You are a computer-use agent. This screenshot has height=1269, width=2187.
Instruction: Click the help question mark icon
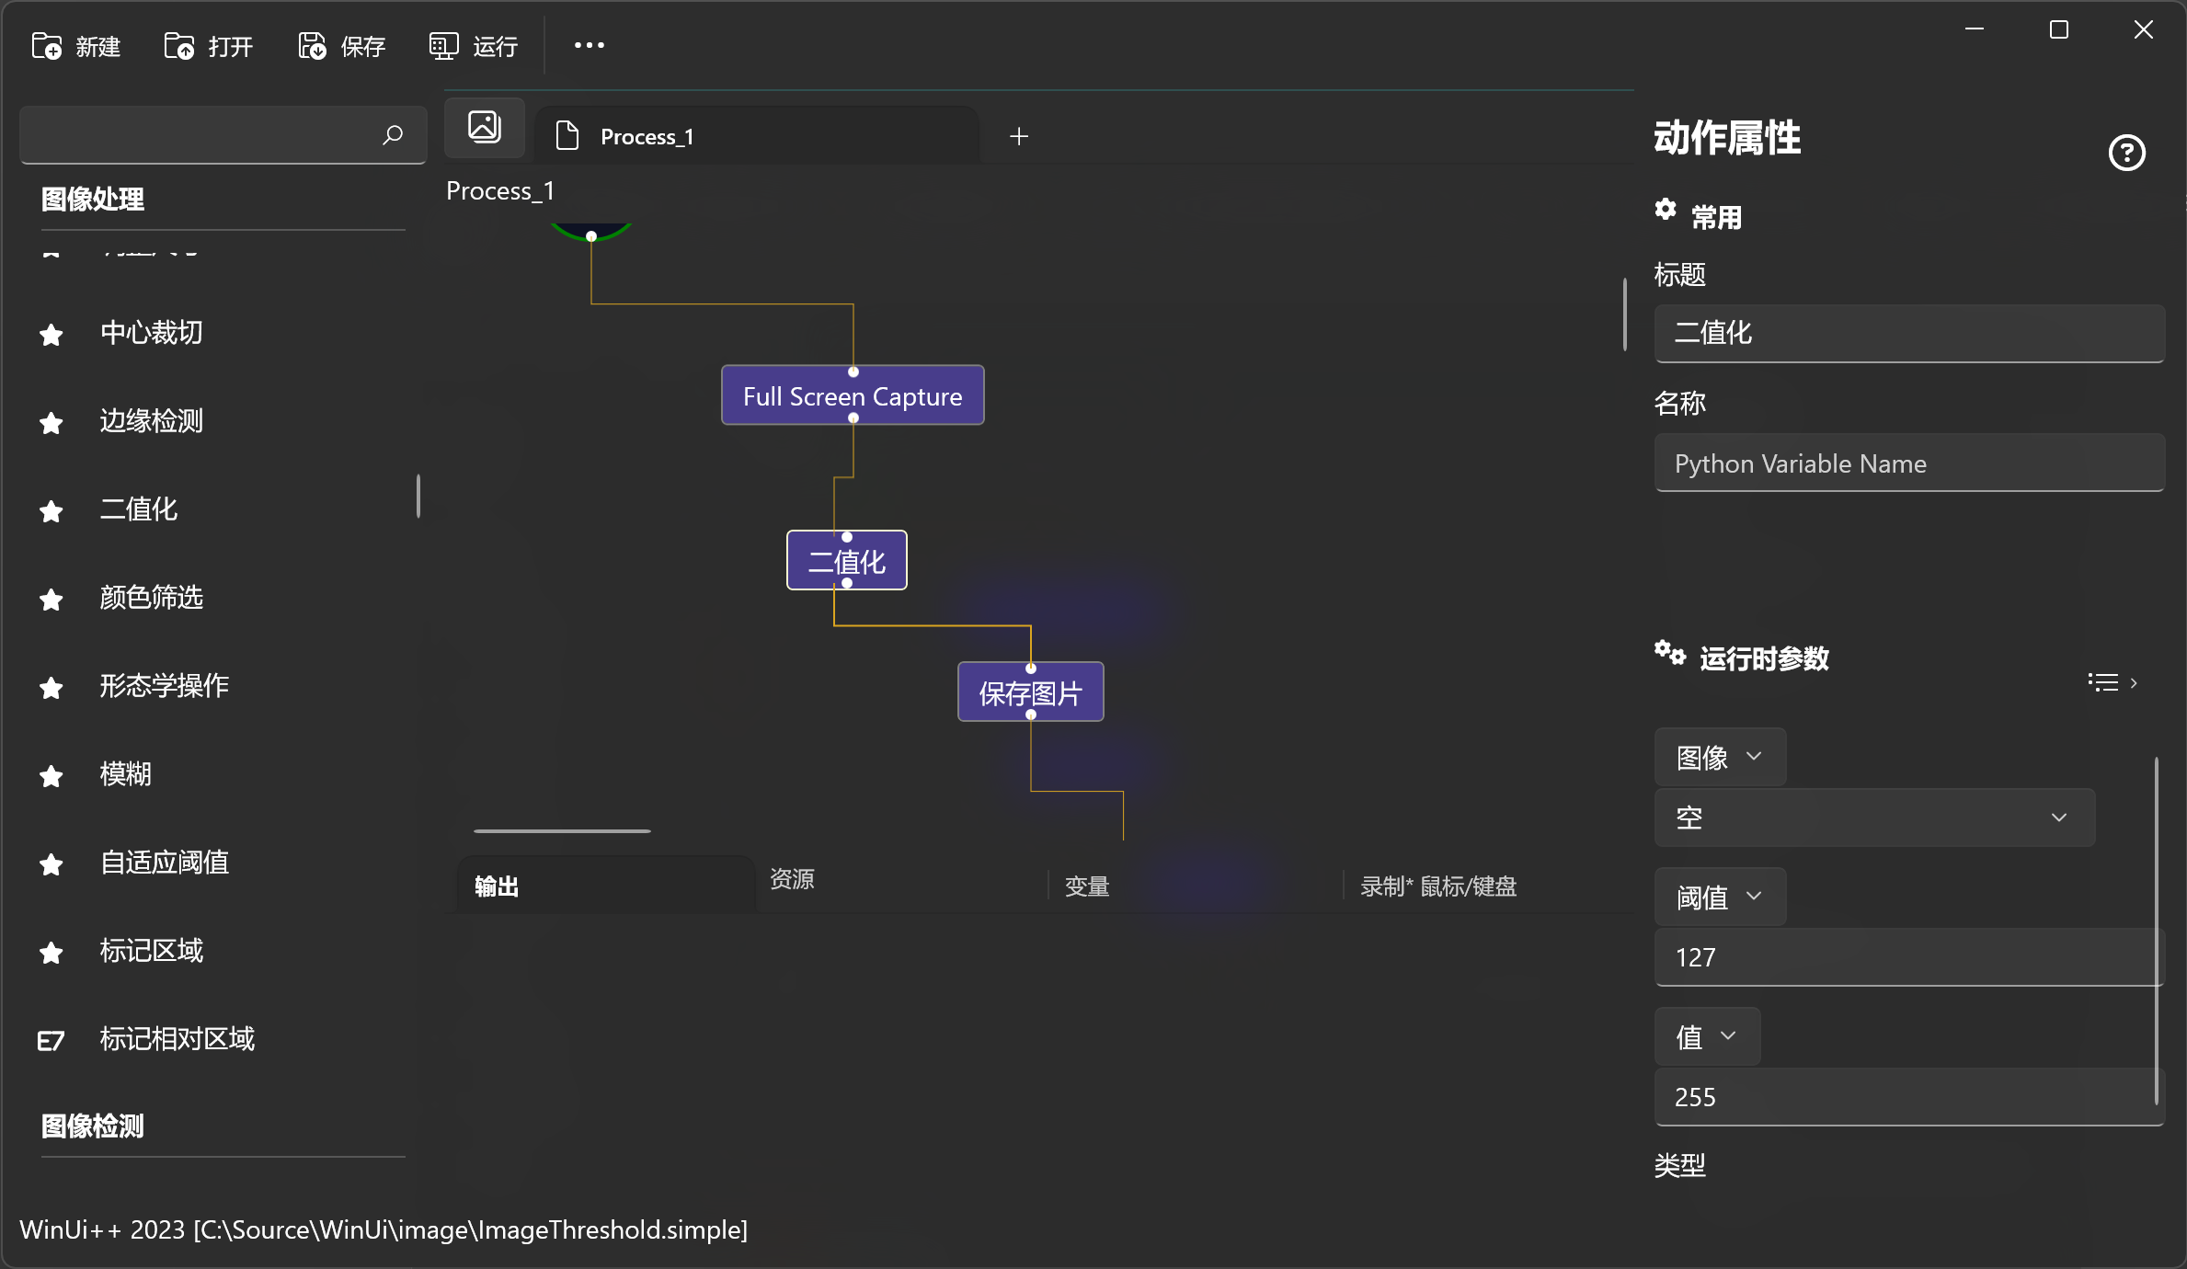[2126, 153]
